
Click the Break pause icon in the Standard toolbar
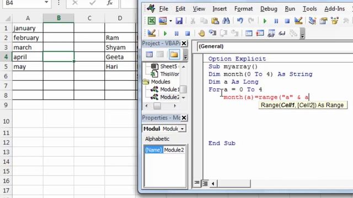pos(276,21)
